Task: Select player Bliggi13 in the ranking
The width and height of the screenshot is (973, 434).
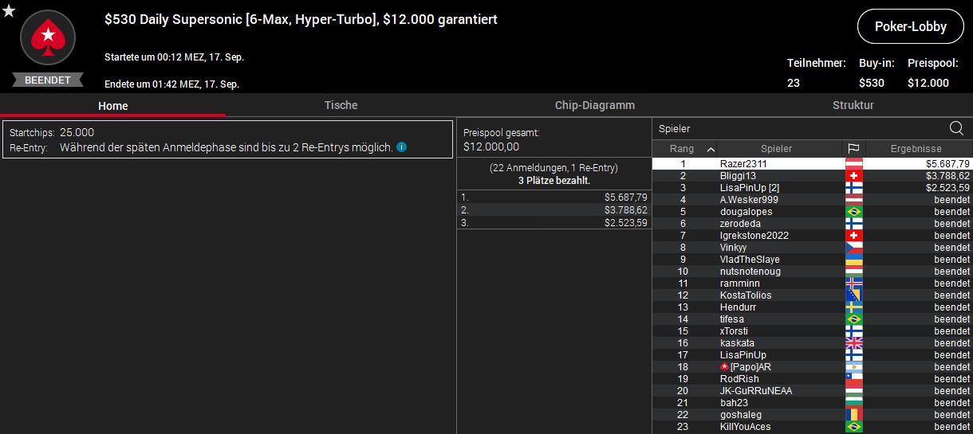Action: point(738,176)
